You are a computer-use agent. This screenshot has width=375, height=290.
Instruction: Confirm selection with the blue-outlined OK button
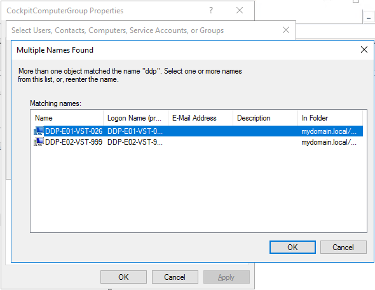coord(292,247)
